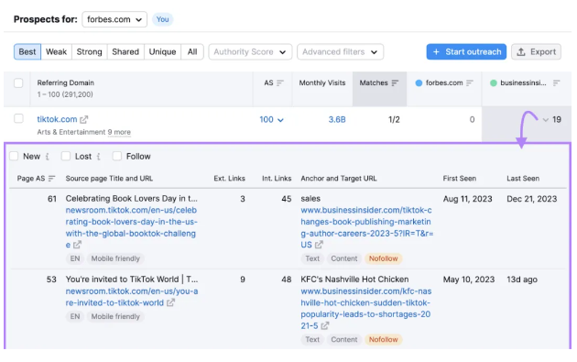
Task: Collapse the businessinsider 19 backlinks chevron
Action: [x=545, y=120]
